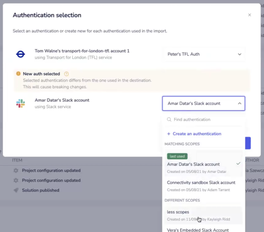The height and width of the screenshot is (232, 264).
Task: Click the Transport for London roundel icon
Action: pos(20,54)
